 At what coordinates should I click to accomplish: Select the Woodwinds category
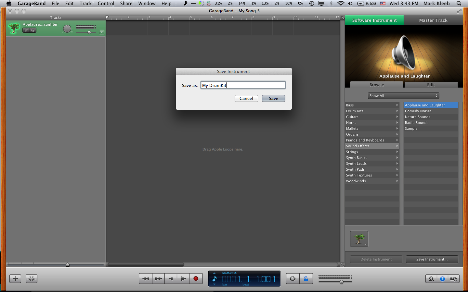[x=372, y=181]
